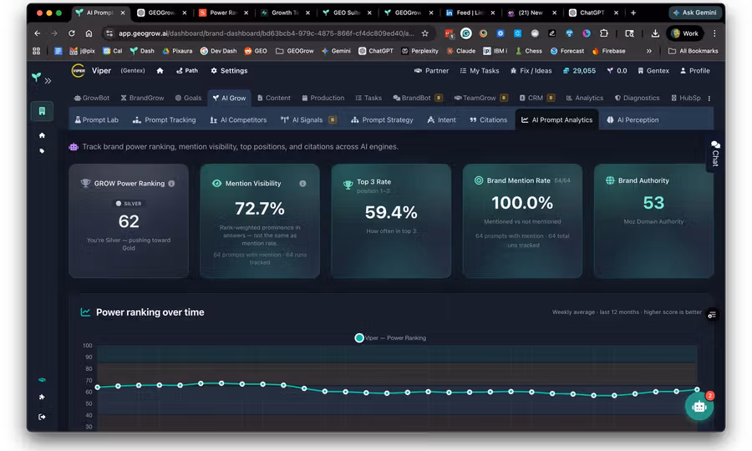Click the sidebar tag icon

[x=42, y=151]
